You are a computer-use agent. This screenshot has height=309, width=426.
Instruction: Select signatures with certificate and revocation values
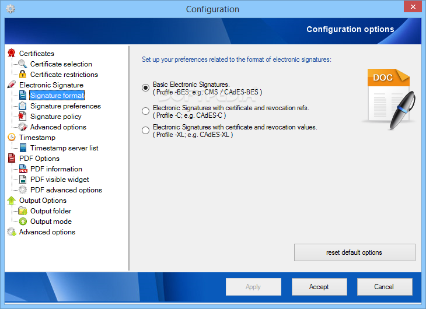coord(146,131)
